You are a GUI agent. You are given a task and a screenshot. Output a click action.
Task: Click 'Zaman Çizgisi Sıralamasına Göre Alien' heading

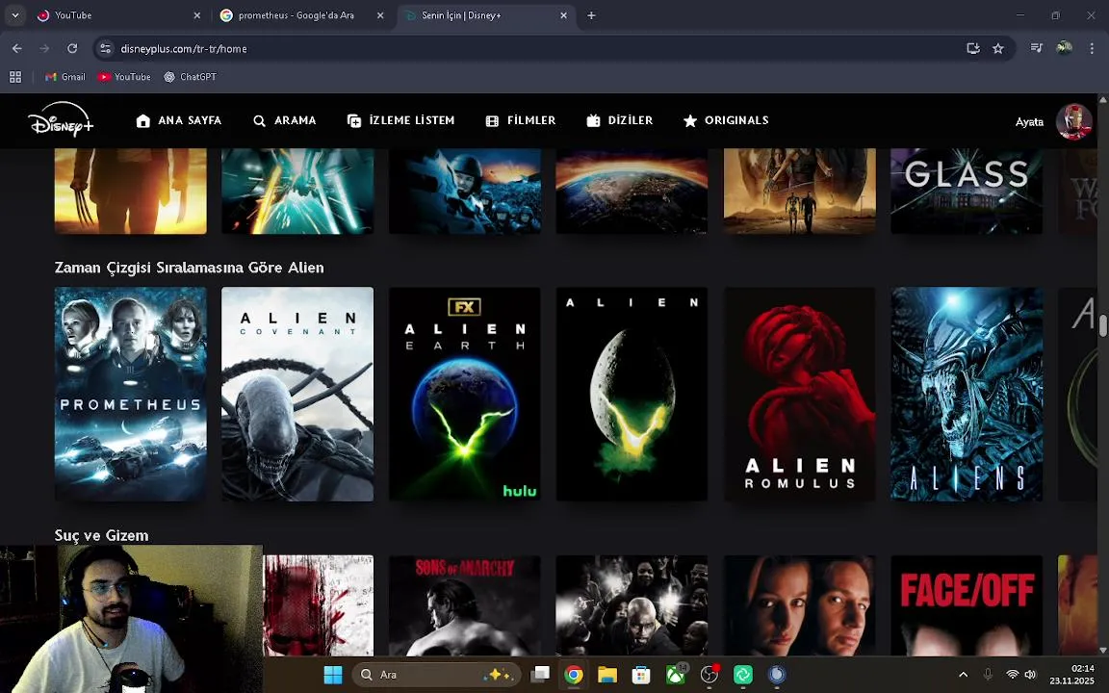coord(189,268)
